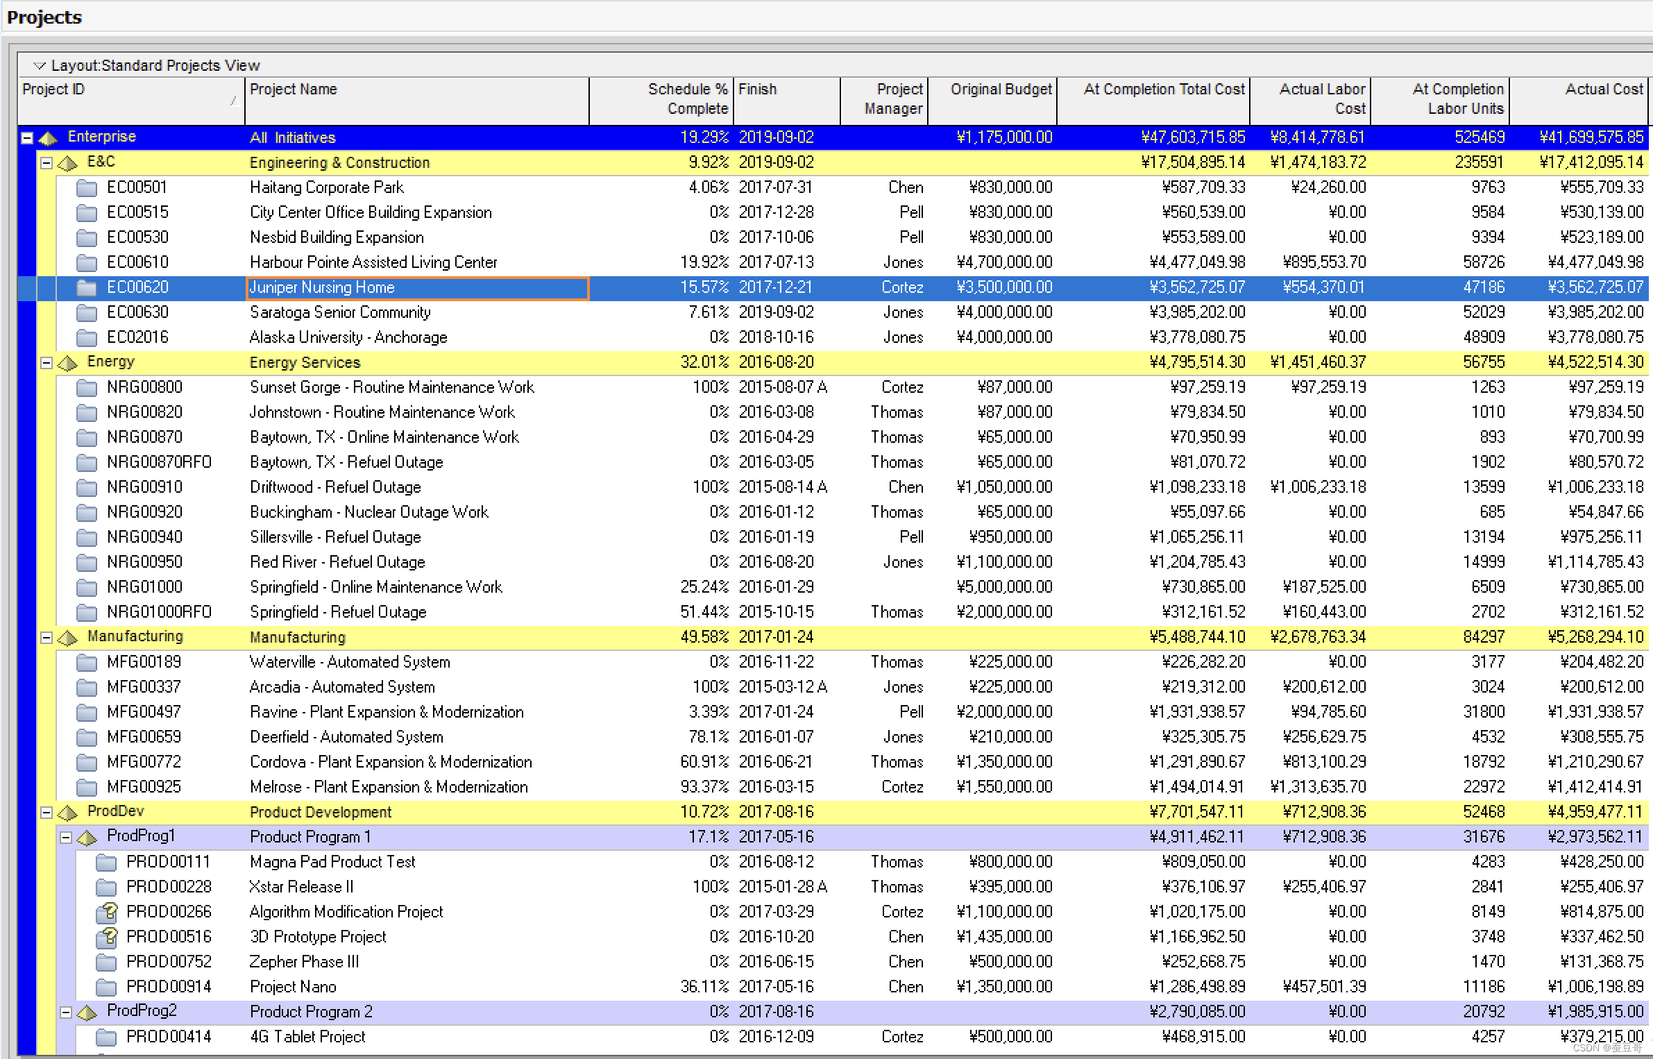Click the Energy EPS diamond icon
1653x1059 pixels.
pos(67,362)
